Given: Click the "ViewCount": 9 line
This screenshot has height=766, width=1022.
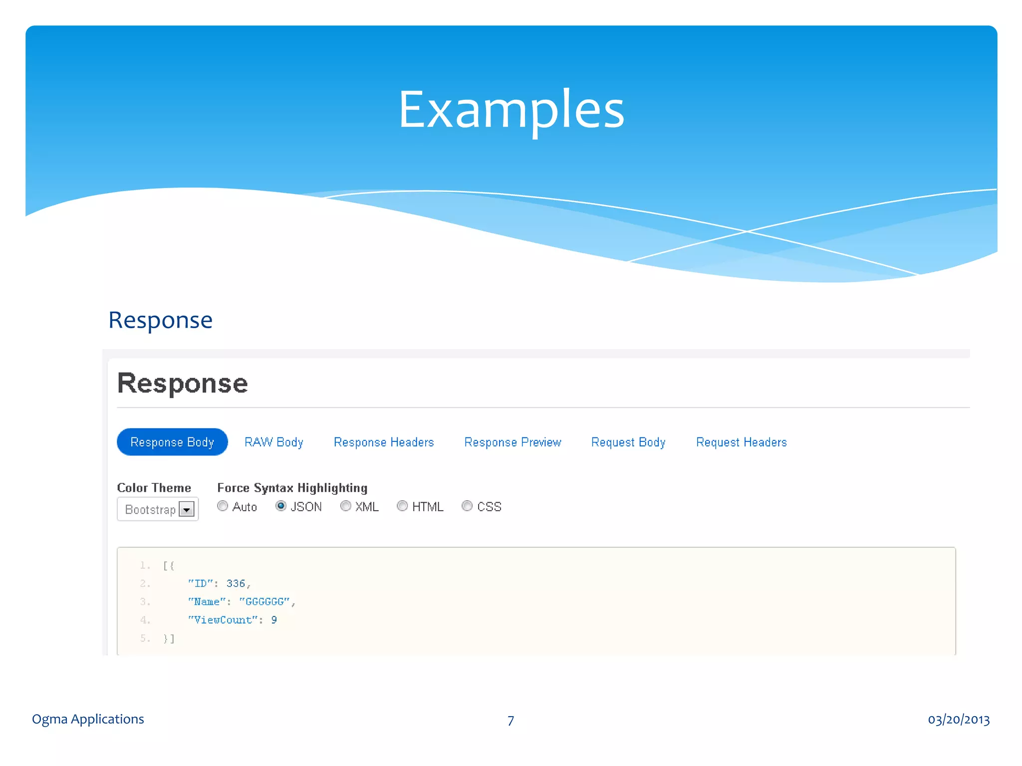Looking at the screenshot, I should tap(233, 620).
